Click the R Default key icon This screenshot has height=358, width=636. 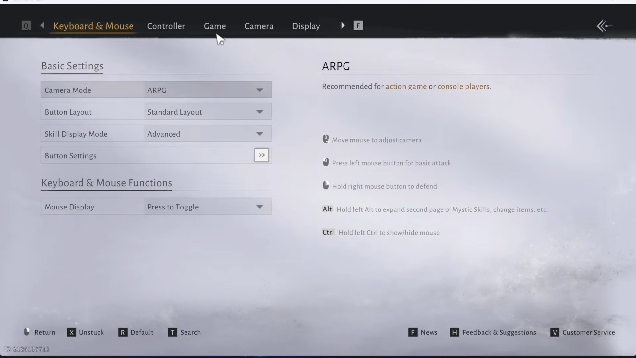[123, 332]
